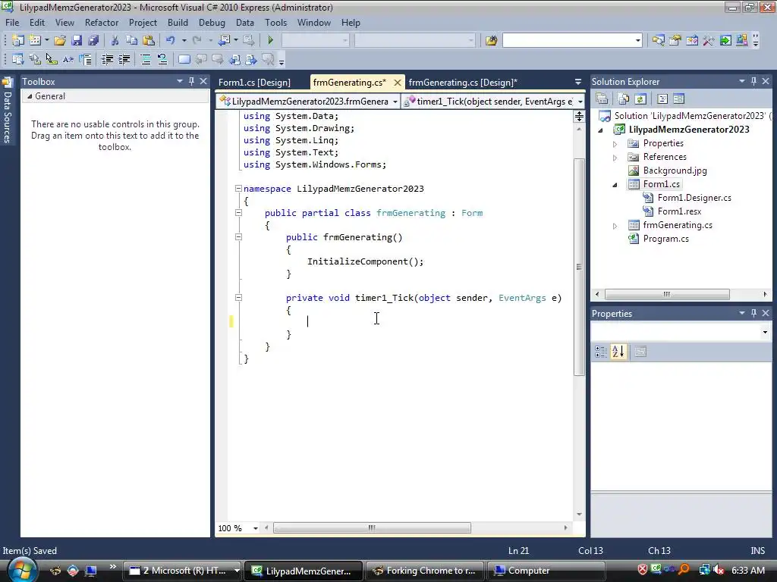
Task: Switch to the frmGenerating.cs [Design]* tab
Action: [463, 83]
